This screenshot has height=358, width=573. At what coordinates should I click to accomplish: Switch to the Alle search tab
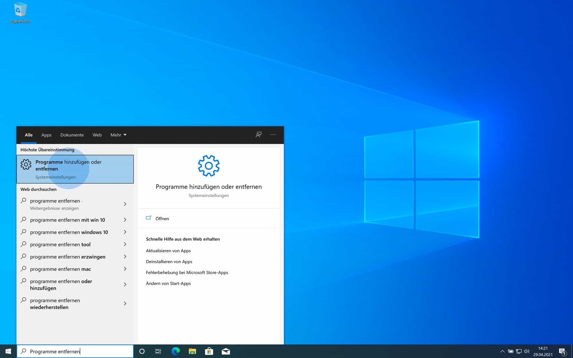[x=29, y=135]
